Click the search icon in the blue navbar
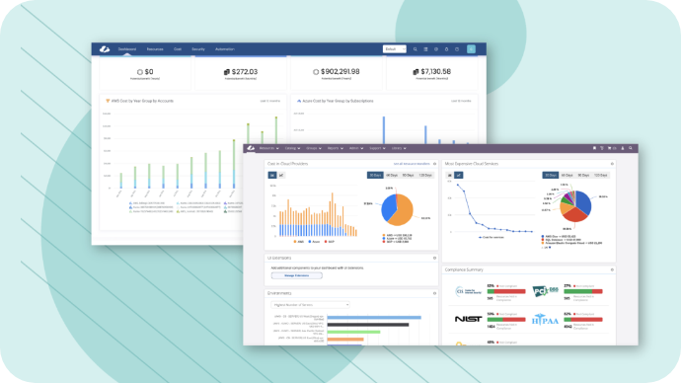The image size is (681, 383). tap(416, 49)
